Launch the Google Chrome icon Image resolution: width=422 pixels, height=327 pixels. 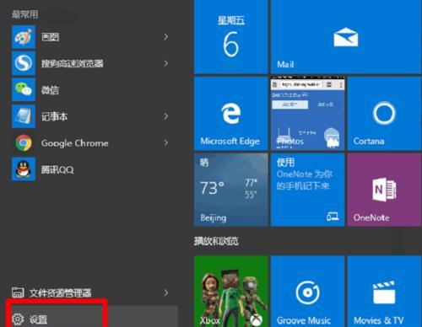tap(24, 142)
